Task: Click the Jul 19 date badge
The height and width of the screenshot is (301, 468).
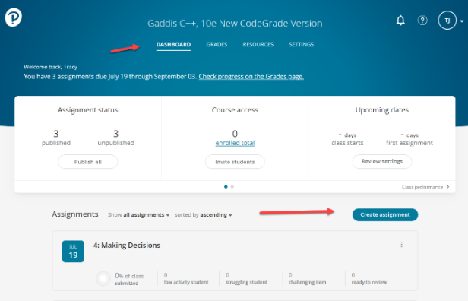Action: (73, 252)
